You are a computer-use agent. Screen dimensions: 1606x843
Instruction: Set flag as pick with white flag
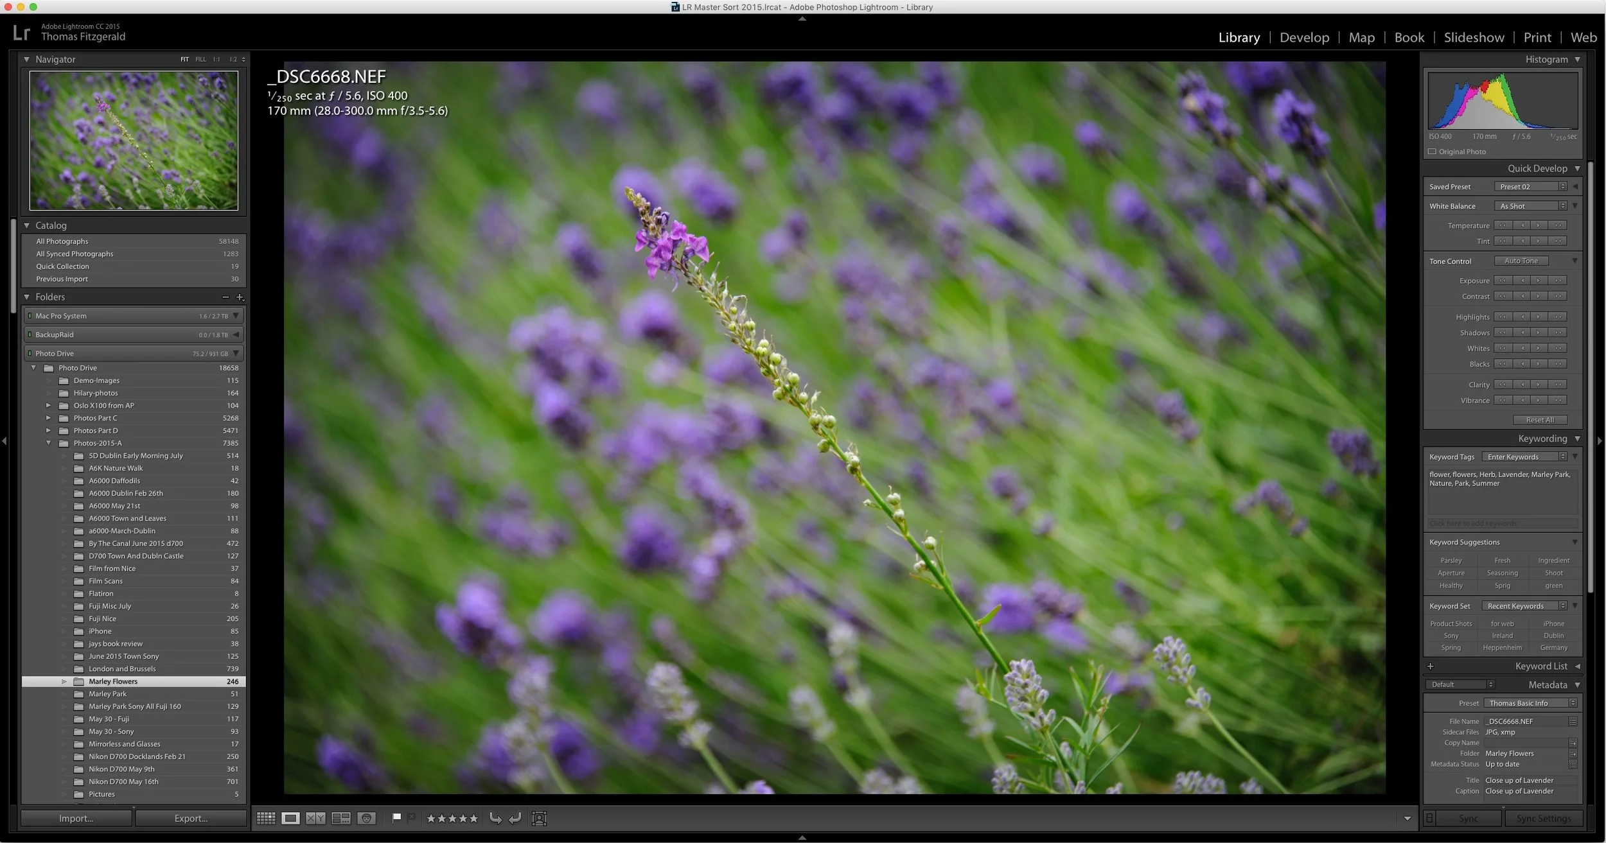(396, 817)
